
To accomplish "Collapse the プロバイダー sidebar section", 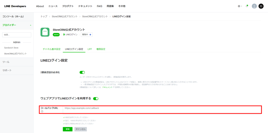I will pyautogui.click(x=17, y=25).
